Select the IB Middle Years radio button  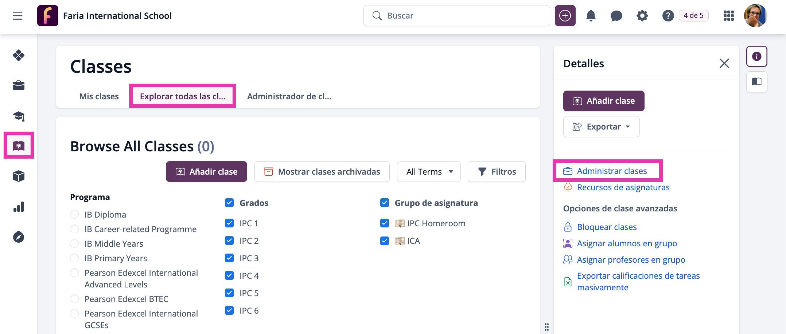tap(74, 243)
